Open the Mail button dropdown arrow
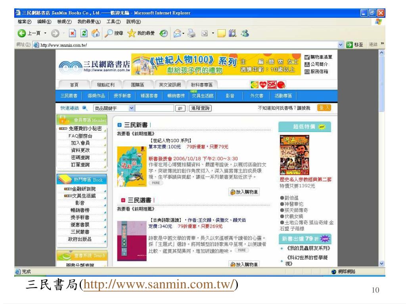The height and width of the screenshot is (304, 406). click(x=183, y=33)
